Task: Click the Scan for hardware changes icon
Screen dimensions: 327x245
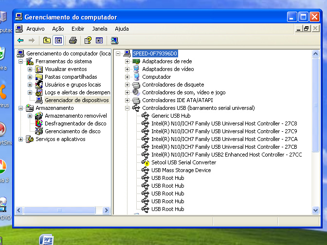Action: tap(114, 40)
